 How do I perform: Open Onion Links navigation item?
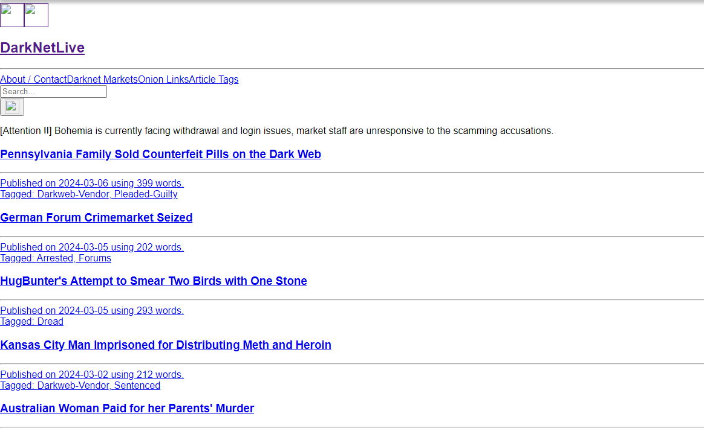click(163, 79)
